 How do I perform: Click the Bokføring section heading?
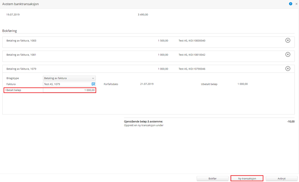[10, 31]
